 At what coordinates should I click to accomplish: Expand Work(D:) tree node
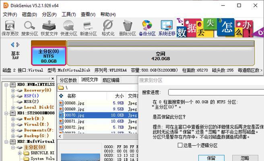[13, 119]
